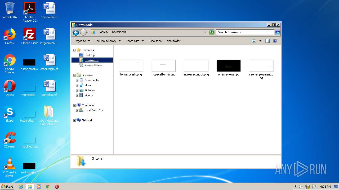Select the Music library
The image size is (339, 190).
(88, 85)
